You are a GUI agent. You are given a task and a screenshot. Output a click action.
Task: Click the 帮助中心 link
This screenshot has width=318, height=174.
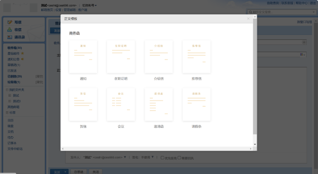point(301,3)
